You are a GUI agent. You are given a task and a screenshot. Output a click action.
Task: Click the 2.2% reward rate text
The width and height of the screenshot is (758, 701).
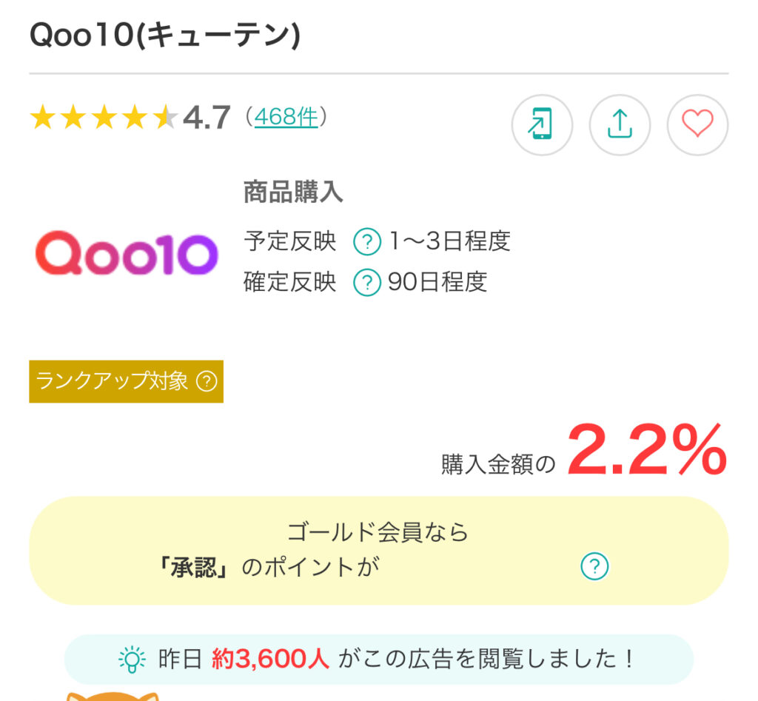tap(647, 450)
